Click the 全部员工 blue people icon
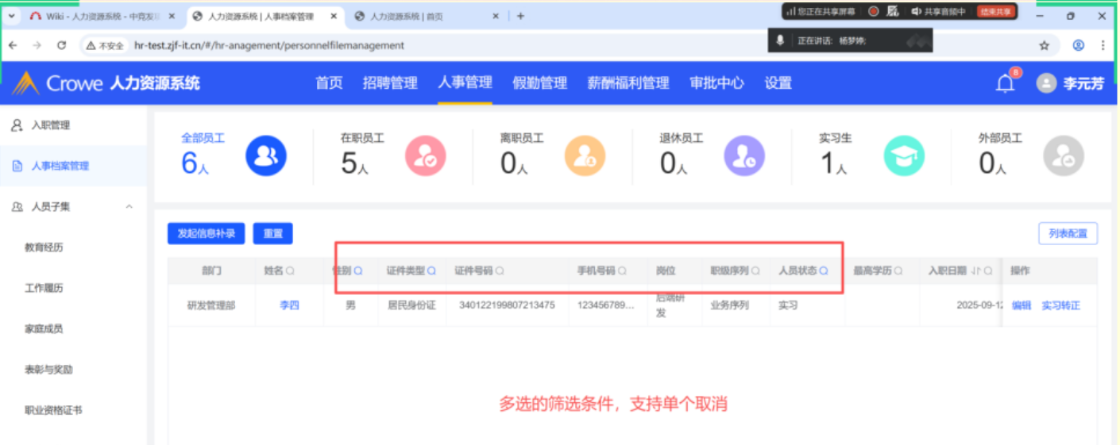Screen dimensions: 1120x445 pos(265,155)
